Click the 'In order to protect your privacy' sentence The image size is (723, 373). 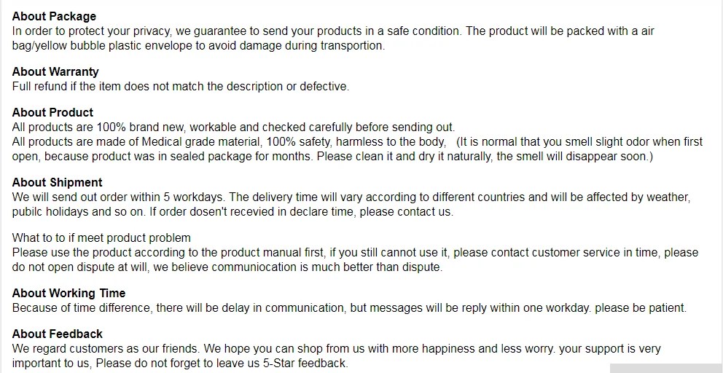[333, 31]
